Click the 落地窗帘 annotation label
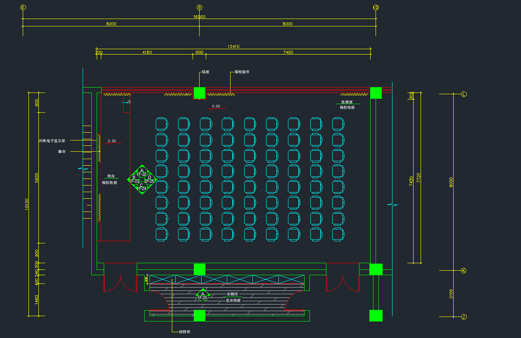The width and height of the screenshot is (521, 338). click(242, 72)
